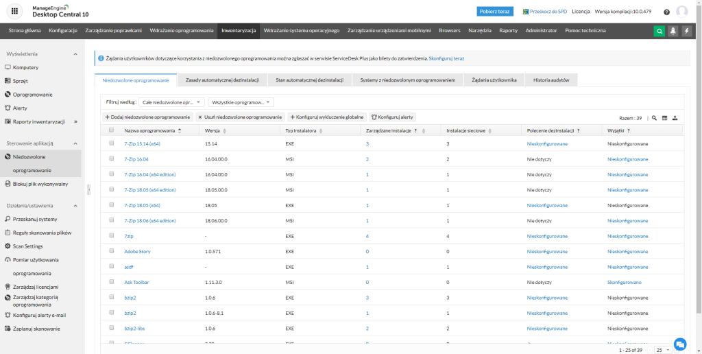This screenshot has width=702, height=354.
Task: Open the lightning bolt quick actions icon
Action: (x=686, y=31)
